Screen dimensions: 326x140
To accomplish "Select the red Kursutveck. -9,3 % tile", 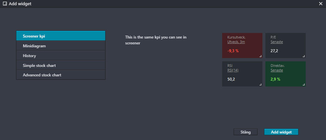I will click(x=242, y=46).
